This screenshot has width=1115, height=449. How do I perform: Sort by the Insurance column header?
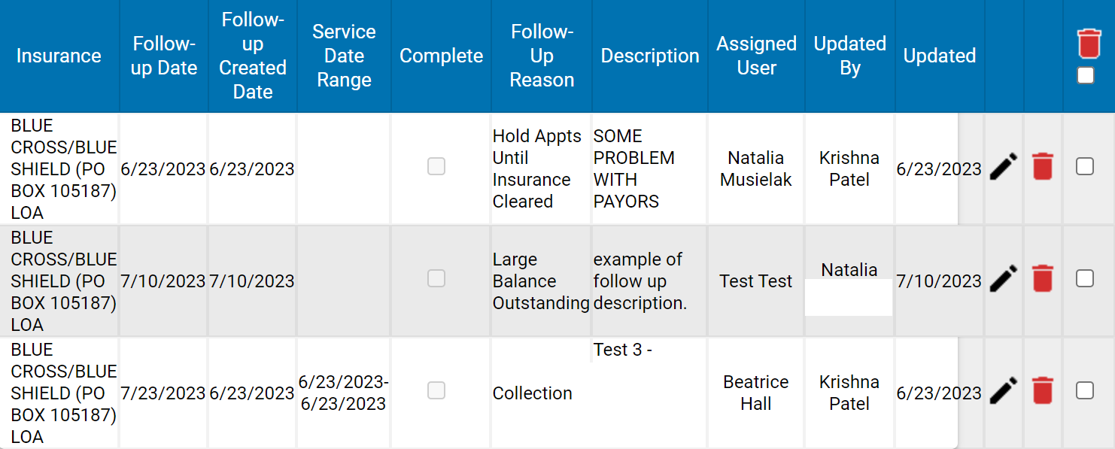[59, 56]
